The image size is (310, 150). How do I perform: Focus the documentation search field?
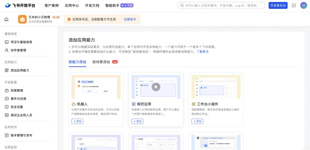tap(221, 5)
